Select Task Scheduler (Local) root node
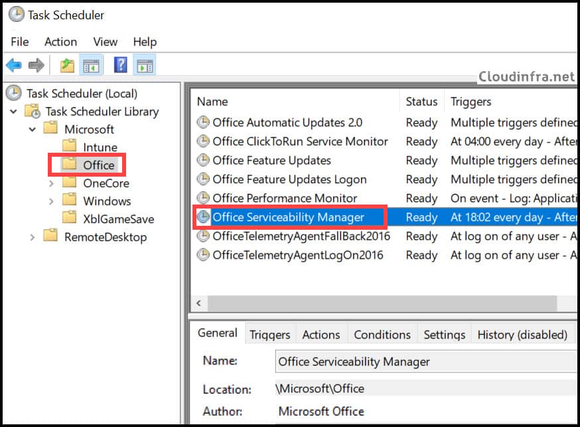The image size is (580, 427). pos(82,93)
